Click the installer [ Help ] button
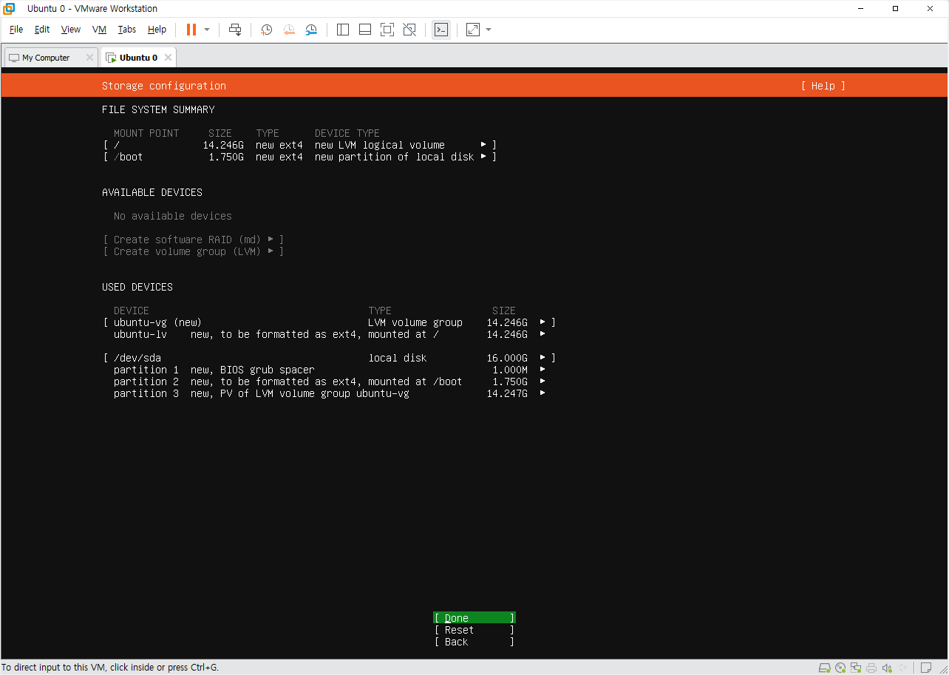Screen dimensions: 949x675 (x=823, y=86)
